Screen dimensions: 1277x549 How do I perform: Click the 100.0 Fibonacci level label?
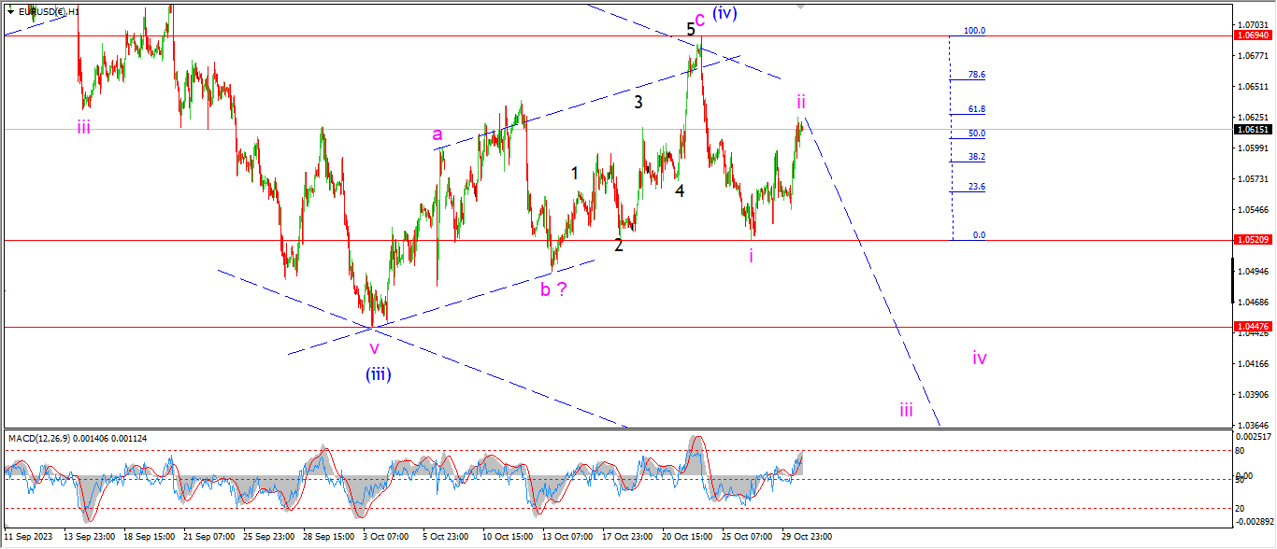974,31
